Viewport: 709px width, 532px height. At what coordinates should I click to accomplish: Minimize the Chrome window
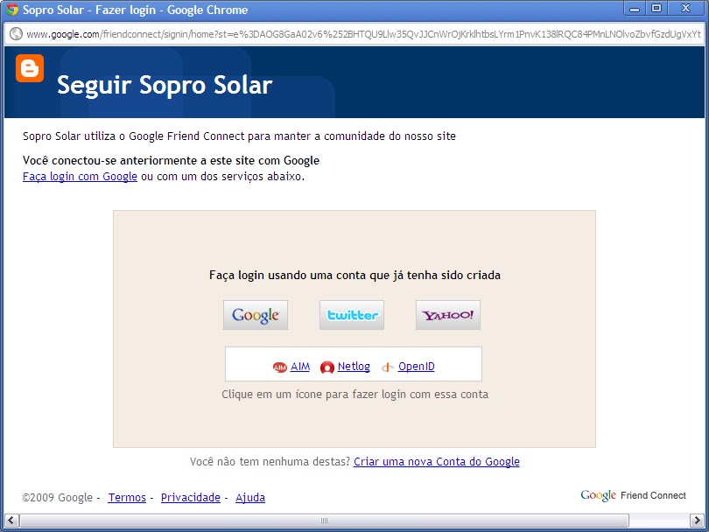tap(635, 8)
